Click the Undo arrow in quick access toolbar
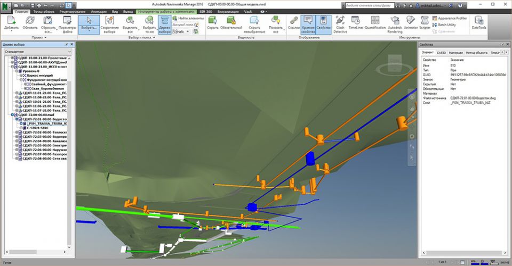 click(x=46, y=5)
